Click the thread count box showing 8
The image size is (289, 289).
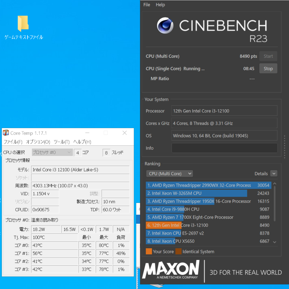[106, 153]
